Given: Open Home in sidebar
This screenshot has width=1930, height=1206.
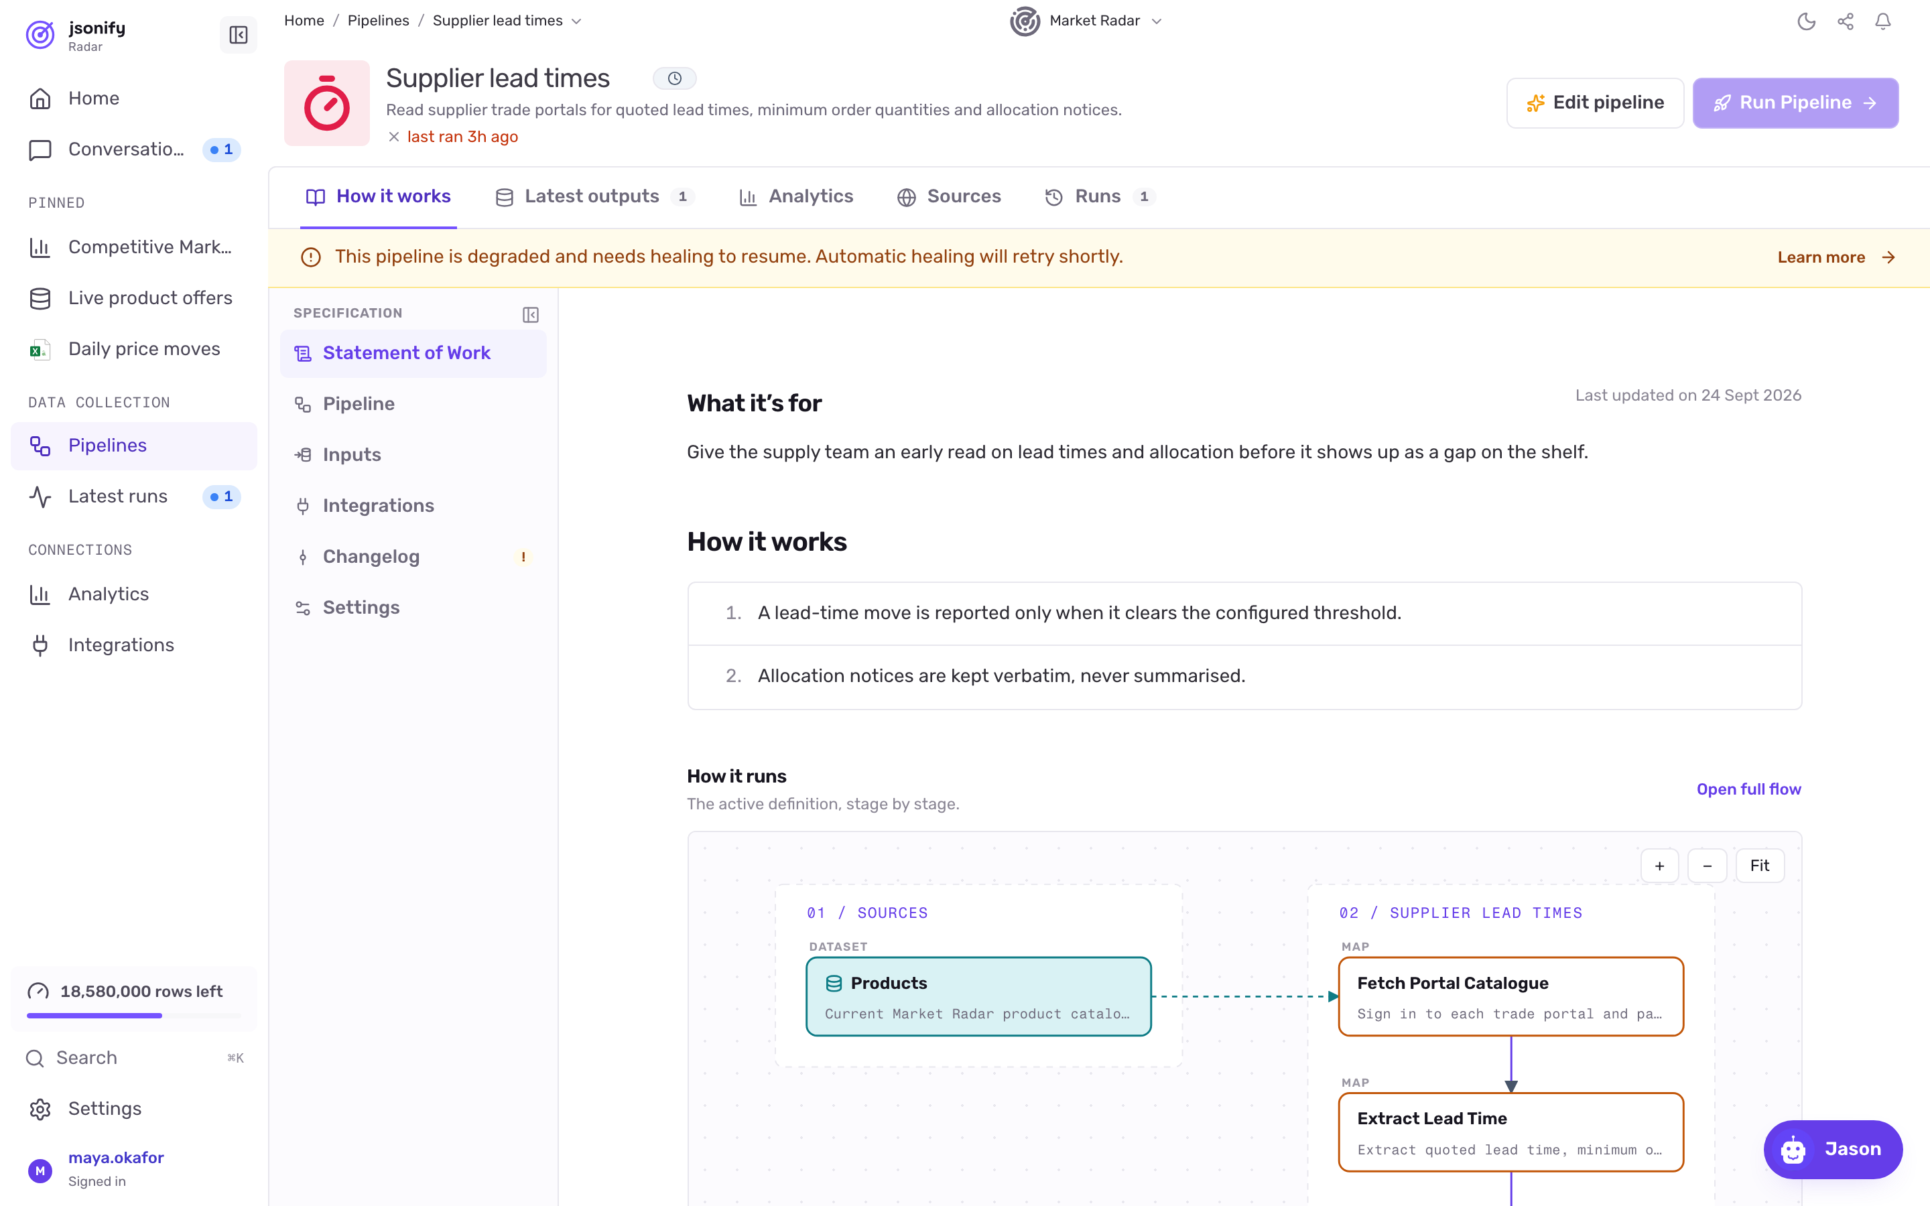Looking at the screenshot, I should point(133,98).
